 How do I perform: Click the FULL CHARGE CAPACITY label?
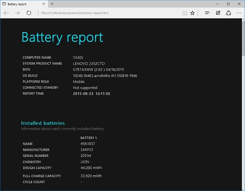click(42, 176)
